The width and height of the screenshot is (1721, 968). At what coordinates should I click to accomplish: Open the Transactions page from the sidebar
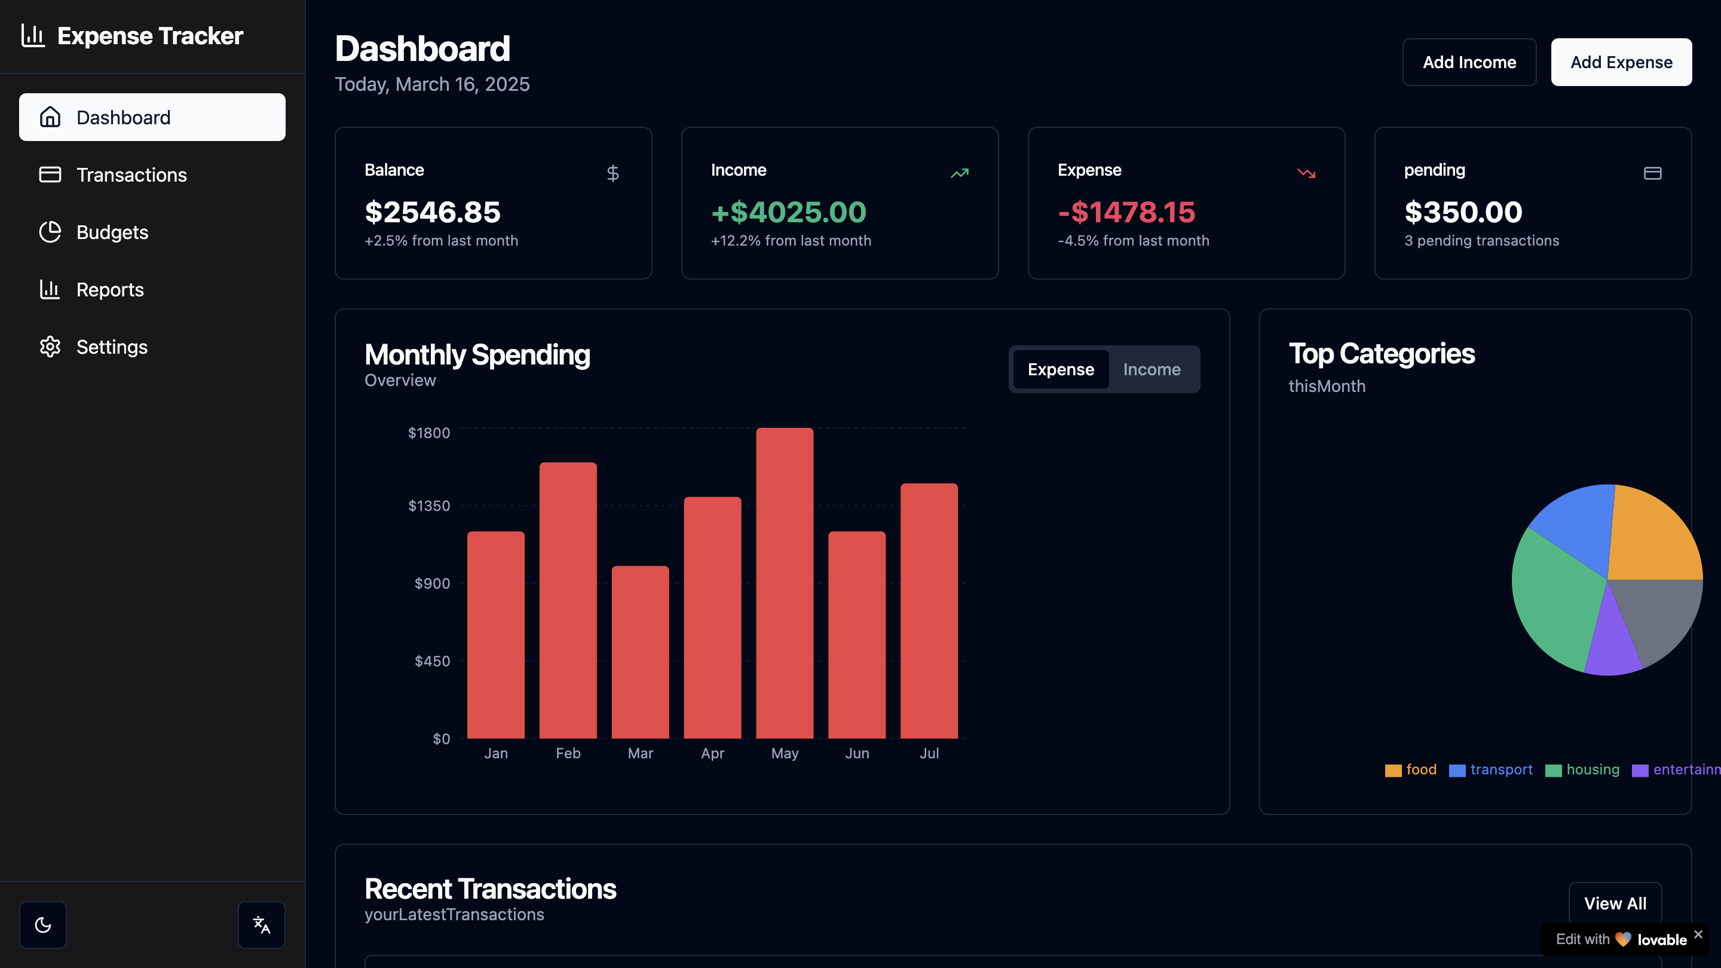coord(131,175)
